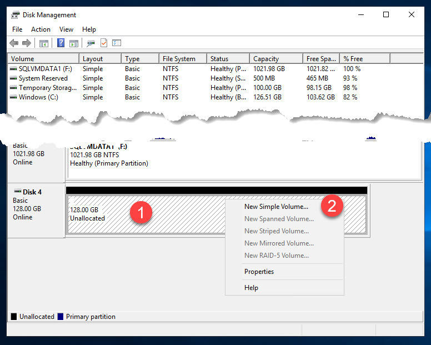
Task: Click the Forward arrow toolbar icon
Action: 27,43
